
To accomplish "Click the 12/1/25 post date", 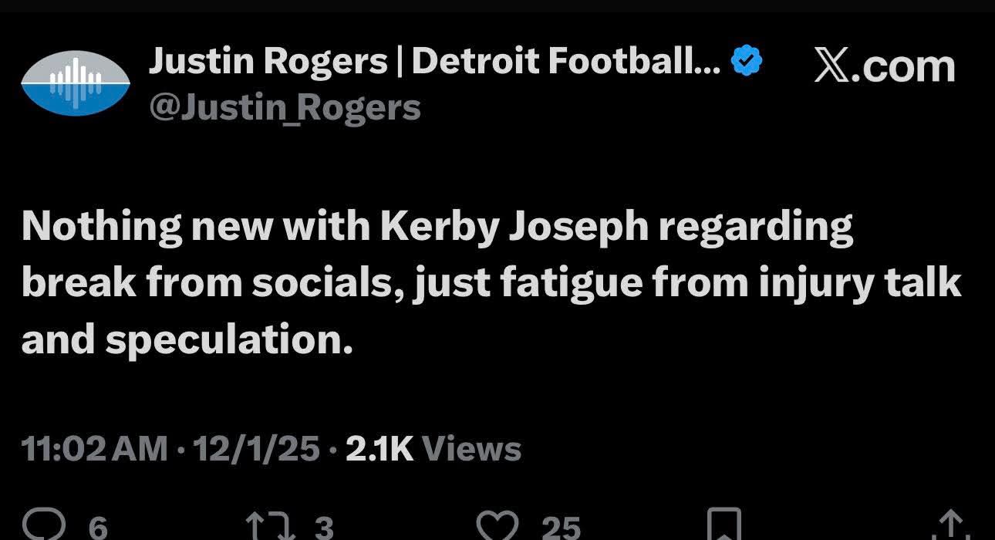I will [x=258, y=448].
